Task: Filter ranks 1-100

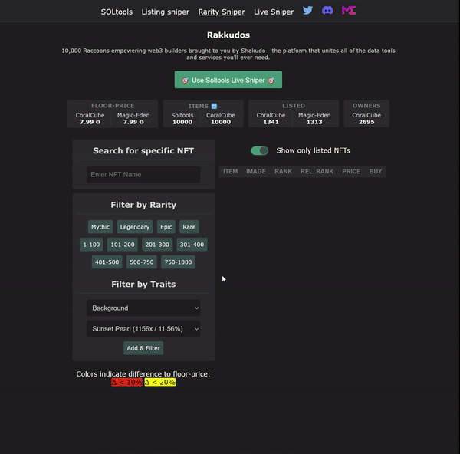Action: click(x=90, y=245)
